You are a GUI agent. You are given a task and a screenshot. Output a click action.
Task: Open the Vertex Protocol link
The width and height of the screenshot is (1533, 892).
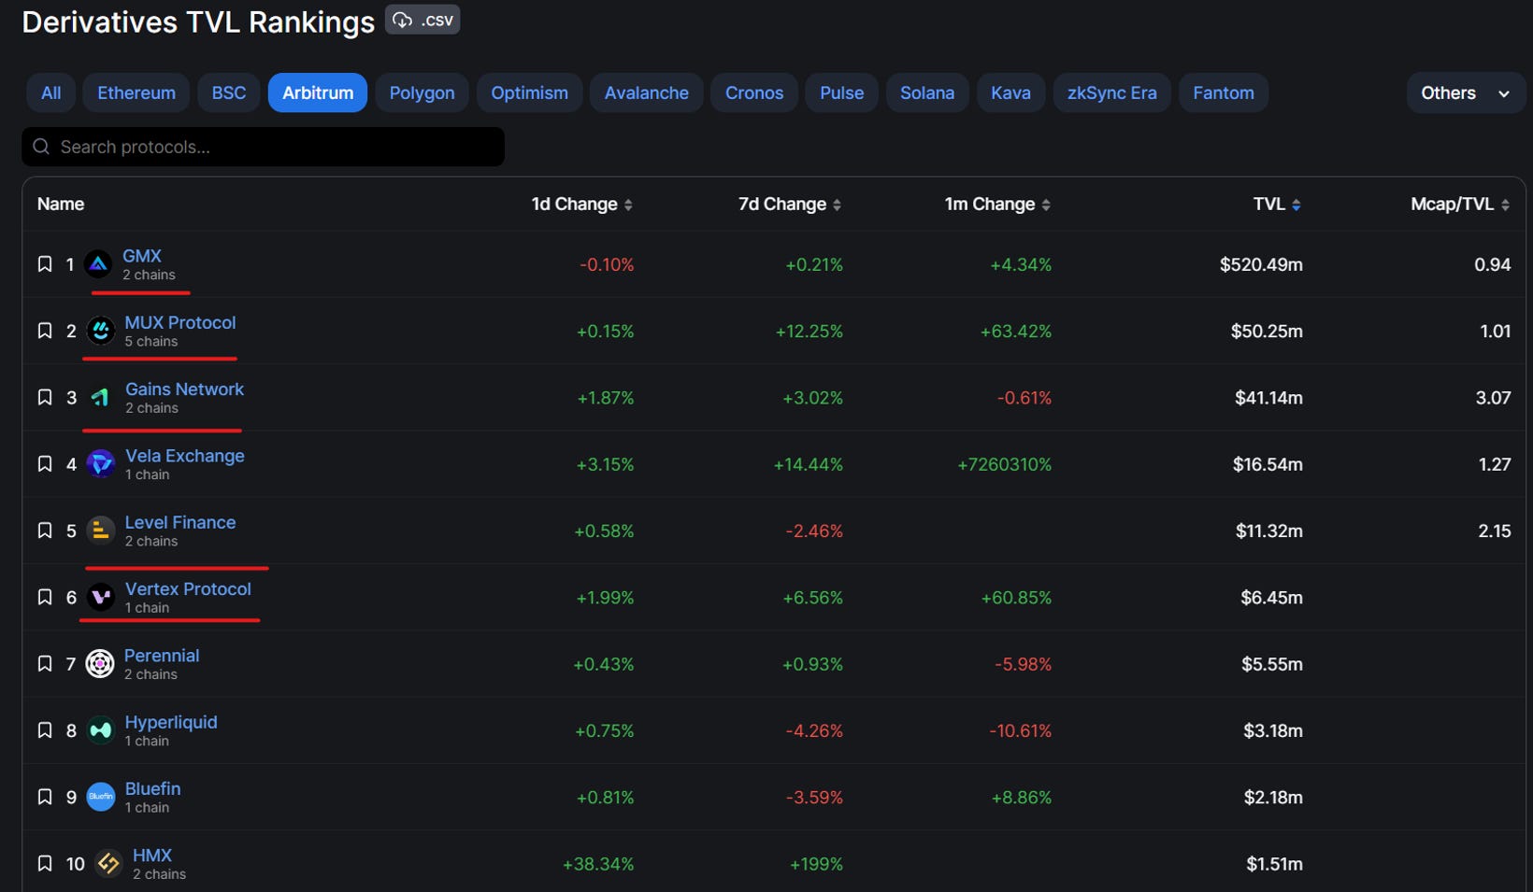click(x=188, y=588)
